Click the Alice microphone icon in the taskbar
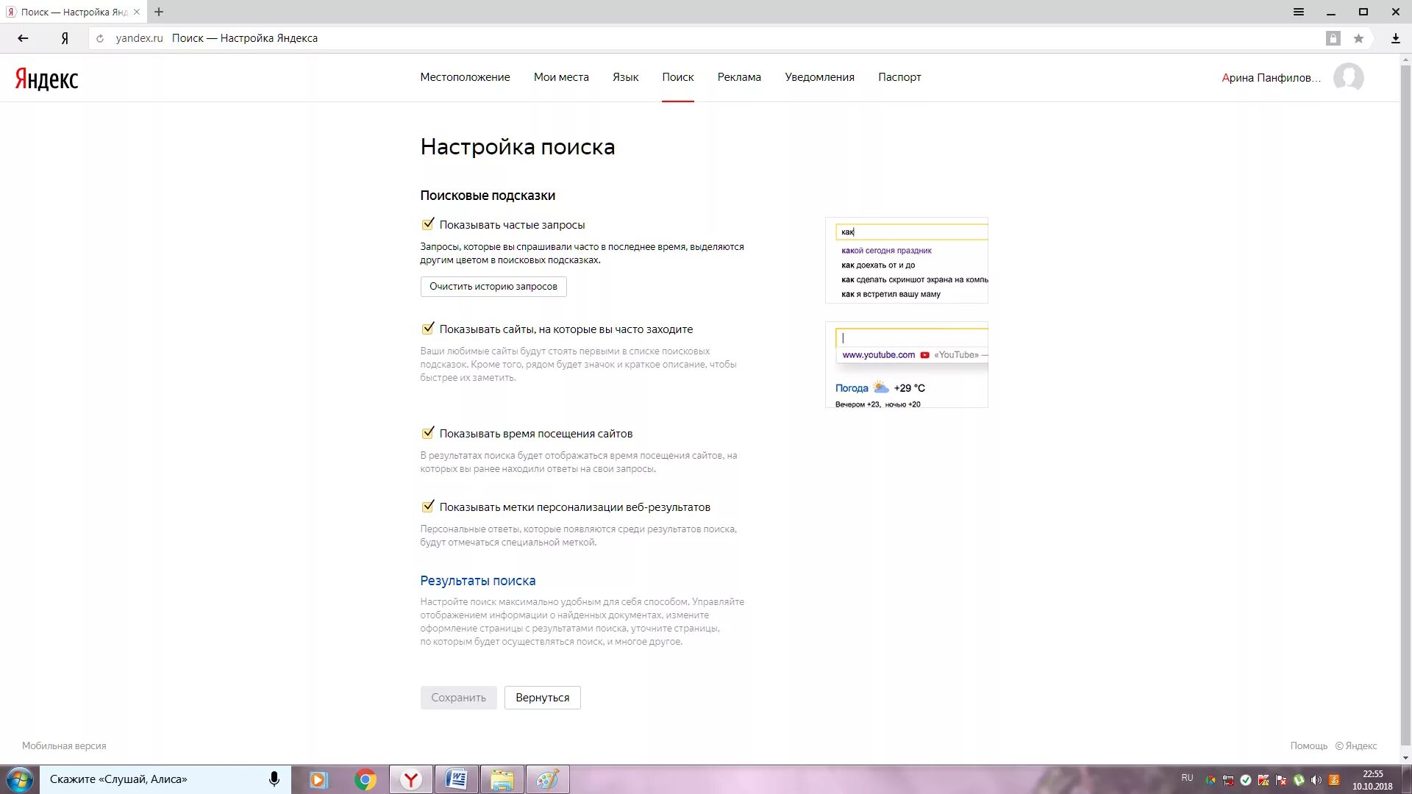 coord(274,779)
